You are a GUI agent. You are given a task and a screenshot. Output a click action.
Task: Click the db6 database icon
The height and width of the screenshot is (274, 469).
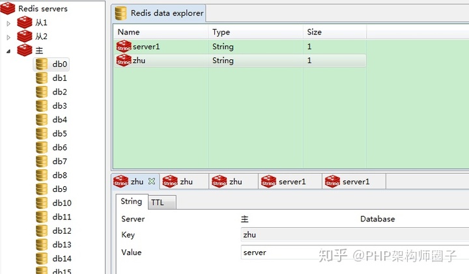click(42, 147)
